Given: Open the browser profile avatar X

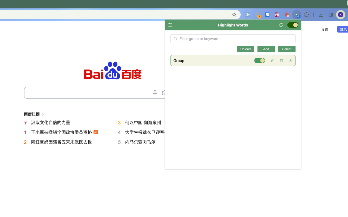Looking at the screenshot, I should tap(341, 14).
